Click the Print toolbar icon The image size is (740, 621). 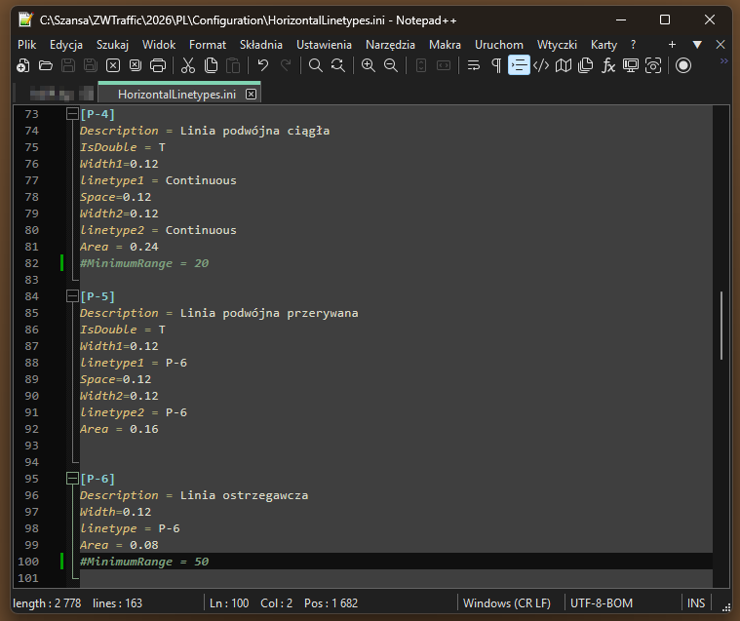(157, 65)
